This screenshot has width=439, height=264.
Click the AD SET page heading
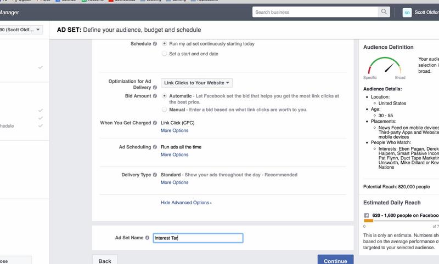click(x=129, y=30)
